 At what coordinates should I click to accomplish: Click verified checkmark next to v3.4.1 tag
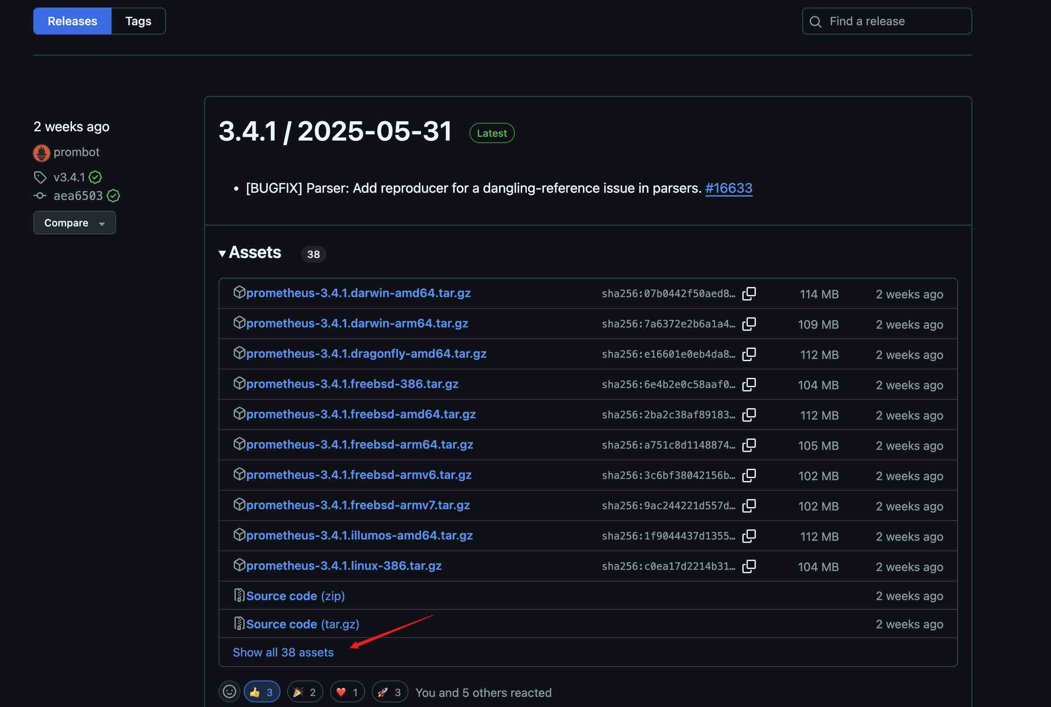95,177
